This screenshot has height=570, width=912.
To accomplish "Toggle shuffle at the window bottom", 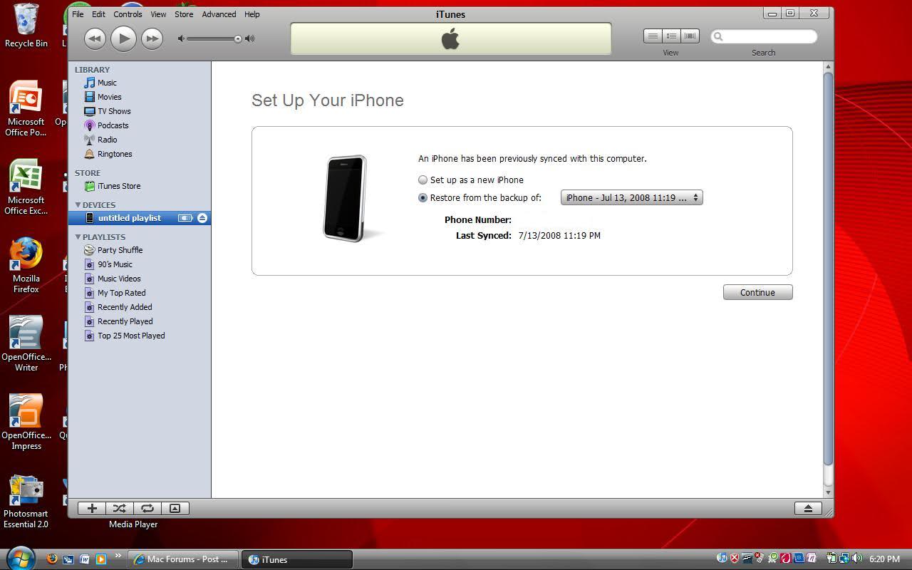I will click(120, 508).
